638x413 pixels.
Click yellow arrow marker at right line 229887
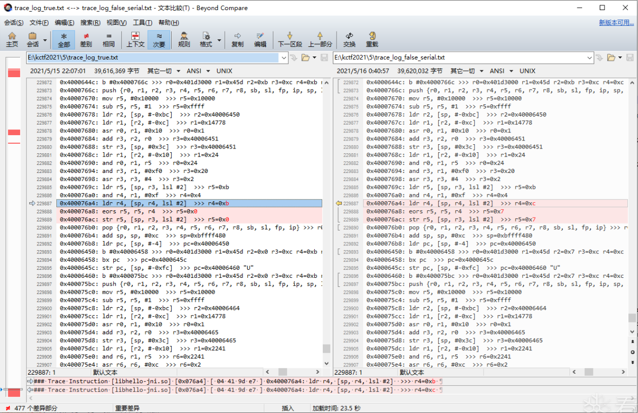click(x=338, y=203)
